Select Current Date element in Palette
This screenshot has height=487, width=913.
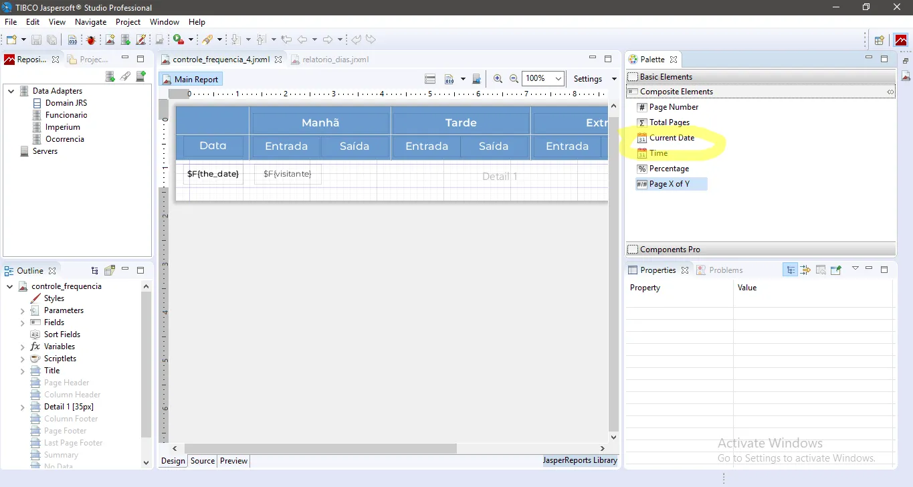(672, 138)
